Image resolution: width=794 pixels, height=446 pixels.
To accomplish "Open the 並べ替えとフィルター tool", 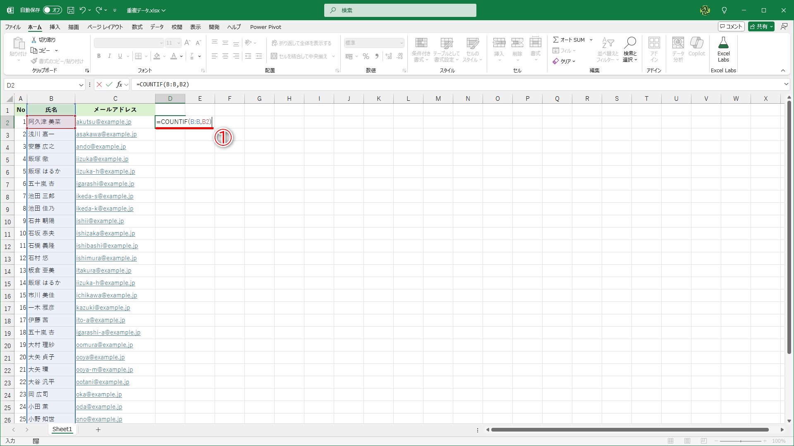I will tap(607, 50).
